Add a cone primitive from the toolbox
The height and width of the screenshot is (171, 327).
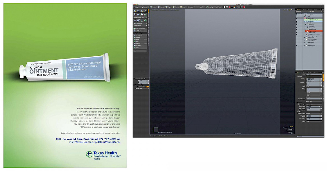click(145, 11)
